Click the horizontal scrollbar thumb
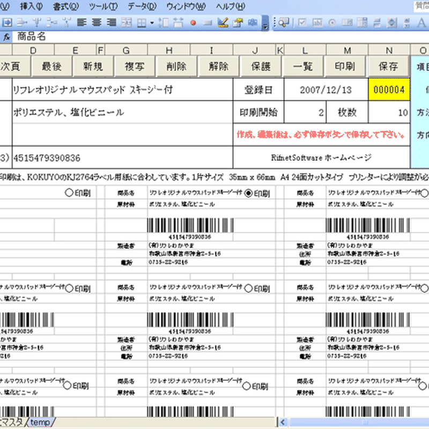 359,422
